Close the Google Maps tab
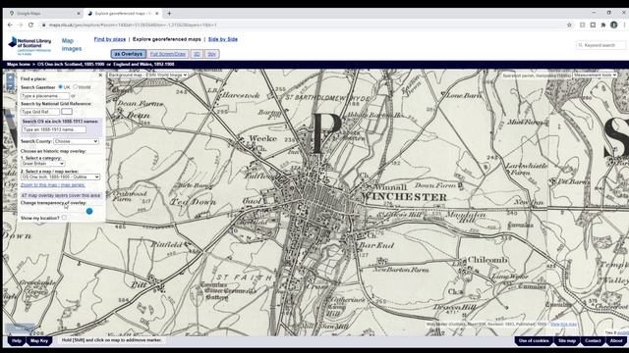Image resolution: width=629 pixels, height=353 pixels. point(79,13)
